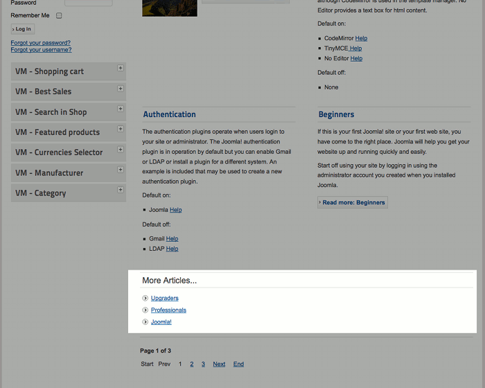Go to pagination page 2
The image size is (485, 388).
(192, 364)
